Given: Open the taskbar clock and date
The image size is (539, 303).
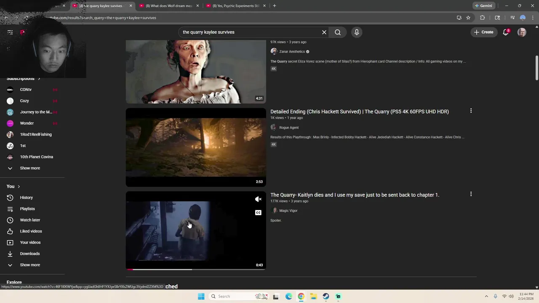Looking at the screenshot, I should point(526,296).
